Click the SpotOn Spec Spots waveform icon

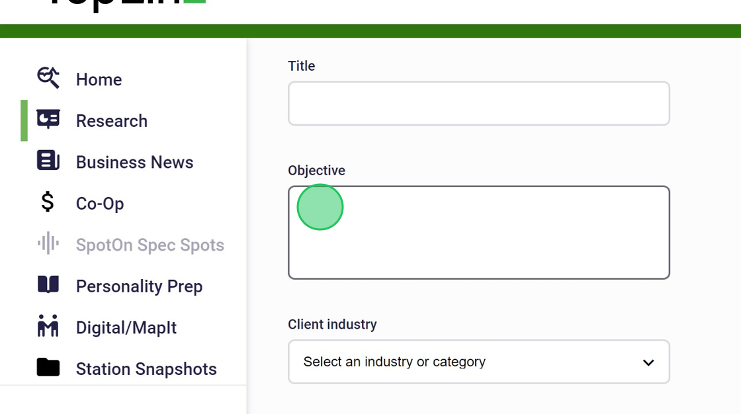(48, 244)
